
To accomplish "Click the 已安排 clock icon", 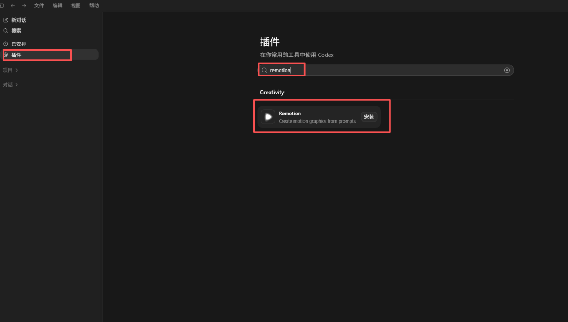I will (5, 44).
